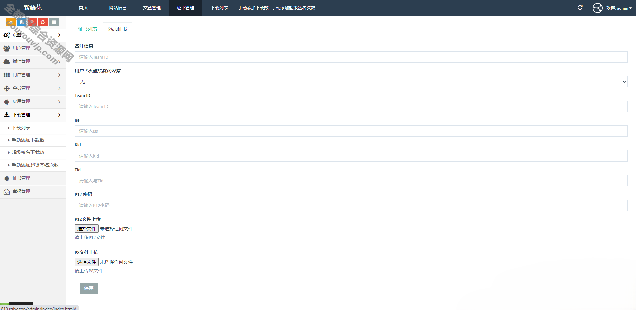Click the 保存 button
The height and width of the screenshot is (310, 636).
[x=89, y=288]
